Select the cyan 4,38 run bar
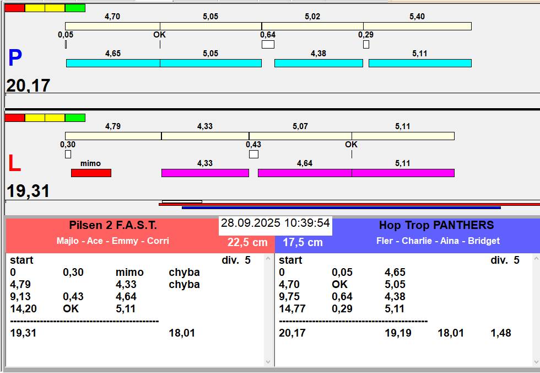540x373 pixels. pyautogui.click(x=318, y=63)
